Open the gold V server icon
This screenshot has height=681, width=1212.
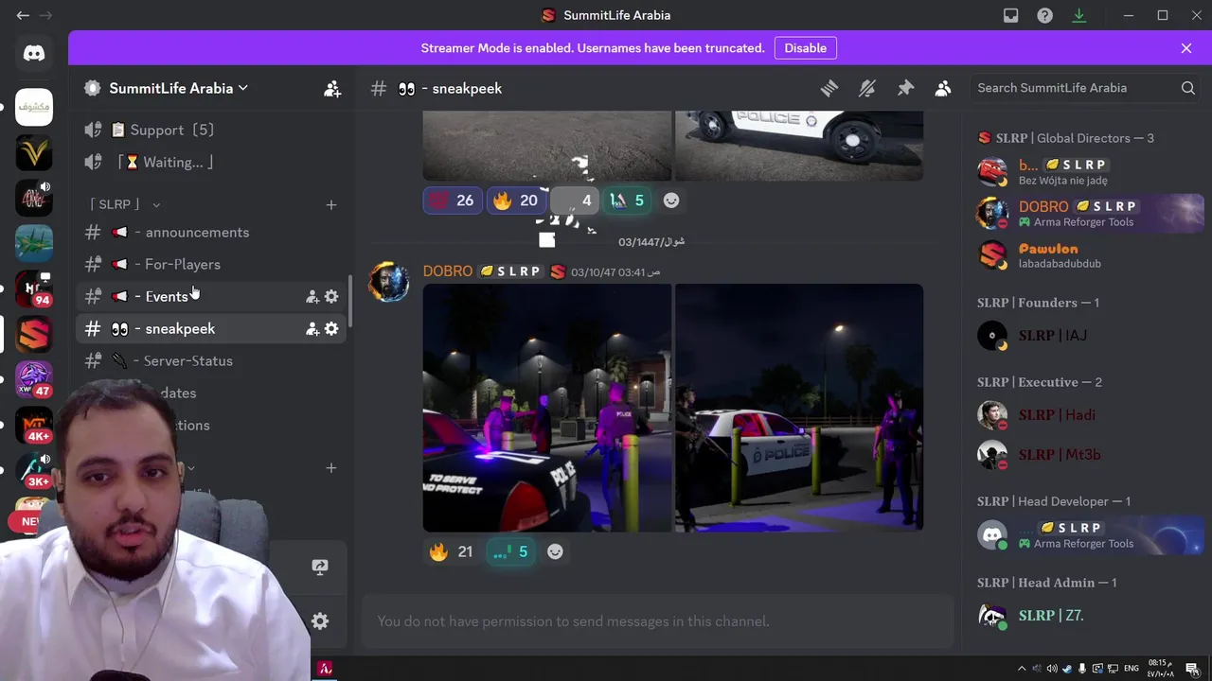pos(34,152)
